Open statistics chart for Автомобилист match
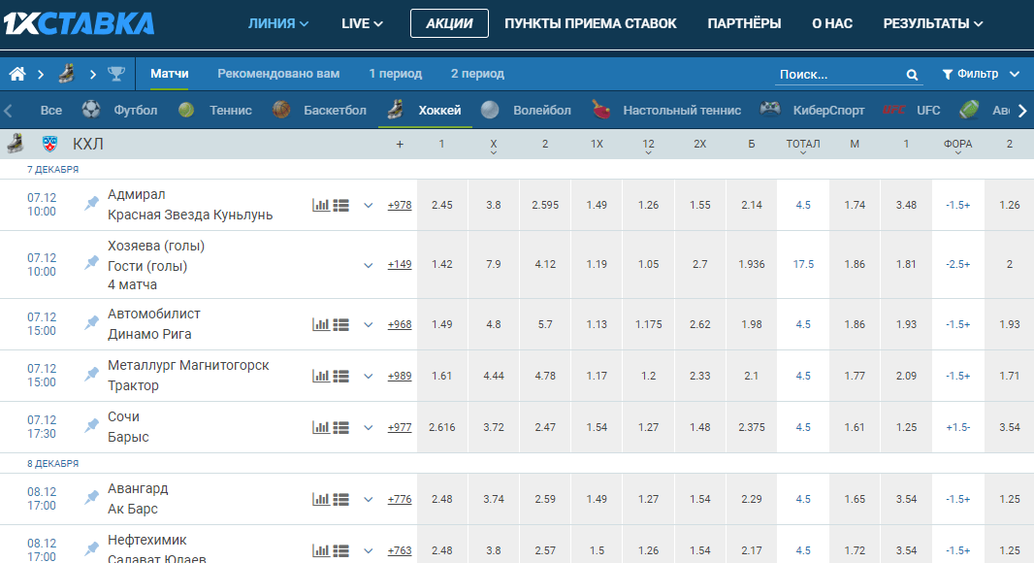The image size is (1034, 563). tap(320, 325)
